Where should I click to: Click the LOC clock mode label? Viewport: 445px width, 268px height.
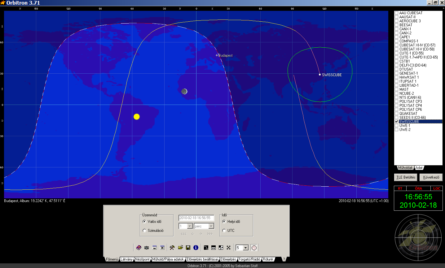(x=437, y=188)
